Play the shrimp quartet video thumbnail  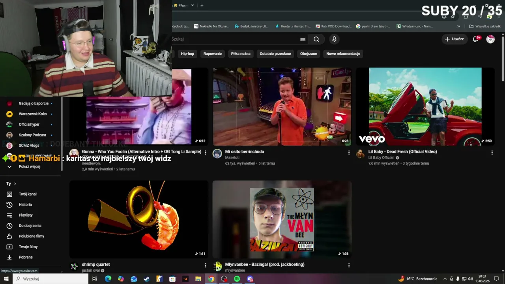(x=139, y=219)
